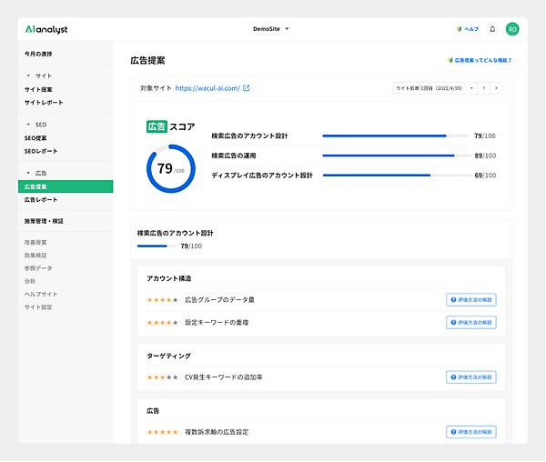The height and width of the screenshot is (462, 546).
Task: Collapse the 広告 section in sidebar
Action: coord(28,172)
